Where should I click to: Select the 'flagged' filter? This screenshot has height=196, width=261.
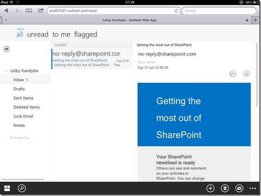coord(85,35)
